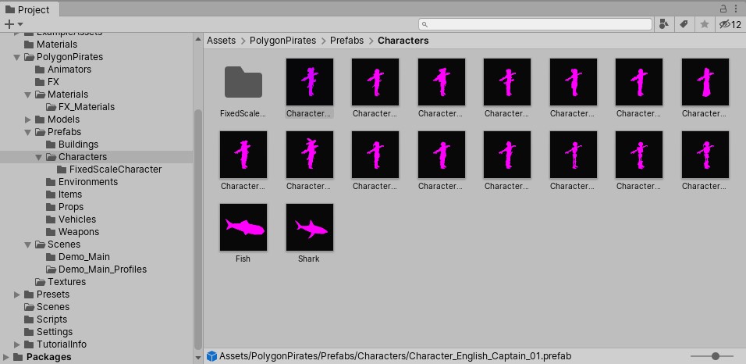
Task: Click into the Project search field
Action: (535, 24)
